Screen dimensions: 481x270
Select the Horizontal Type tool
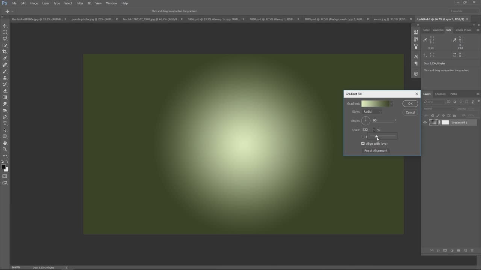coord(5,123)
